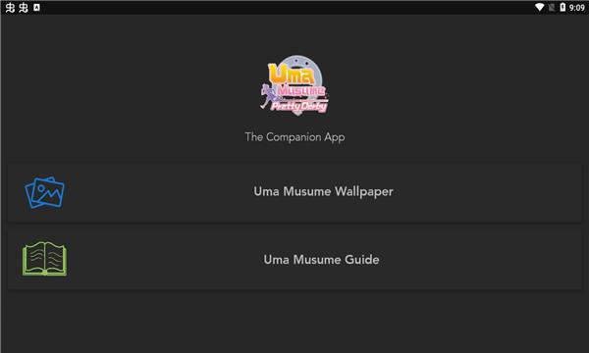Image resolution: width=589 pixels, height=353 pixels.
Task: Tap the first debug bug status icon
Action: coord(10,7)
